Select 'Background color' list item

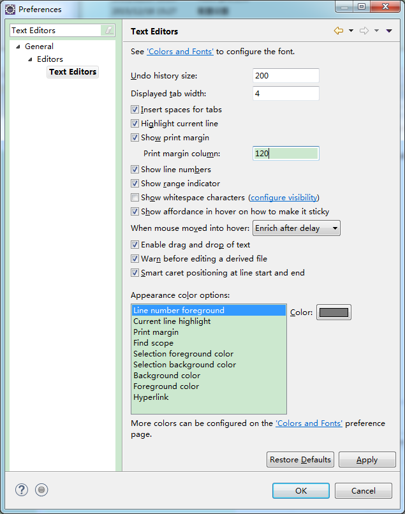(209, 376)
